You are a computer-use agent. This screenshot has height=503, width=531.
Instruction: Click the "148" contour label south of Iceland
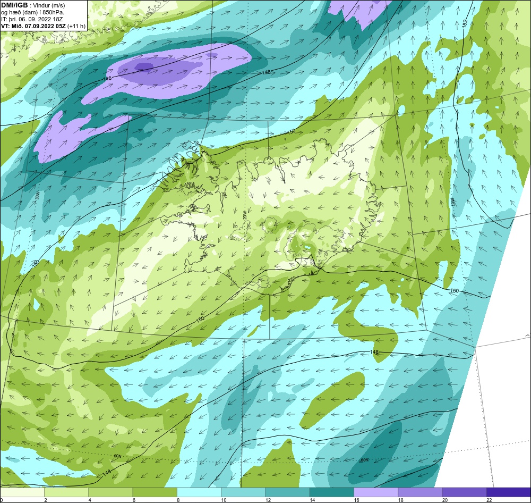(374, 352)
